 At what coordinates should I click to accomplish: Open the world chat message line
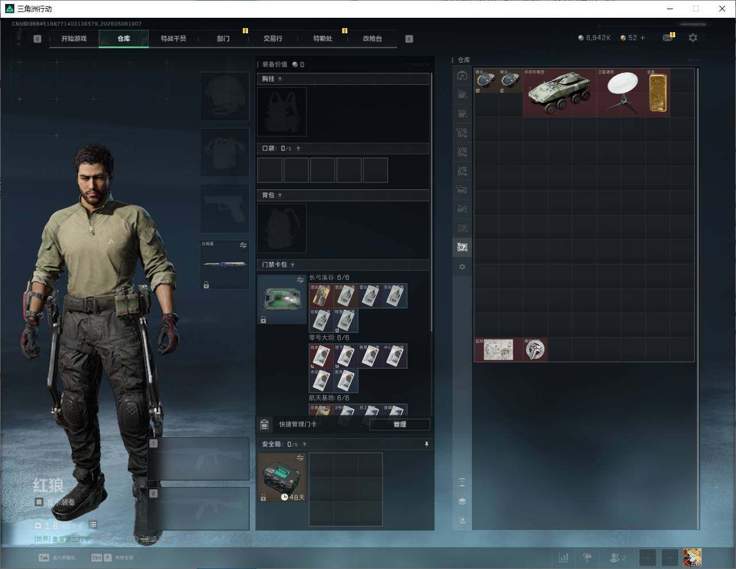coord(103,539)
